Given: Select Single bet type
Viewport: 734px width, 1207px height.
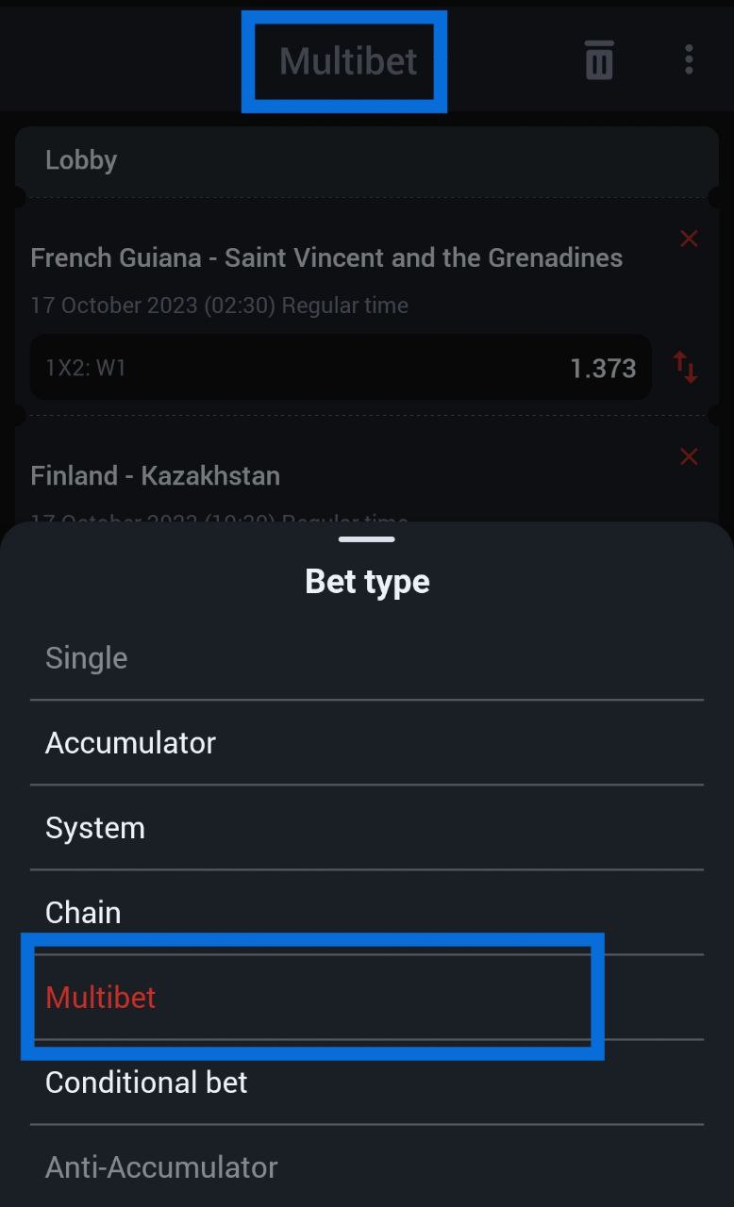Looking at the screenshot, I should pos(87,658).
